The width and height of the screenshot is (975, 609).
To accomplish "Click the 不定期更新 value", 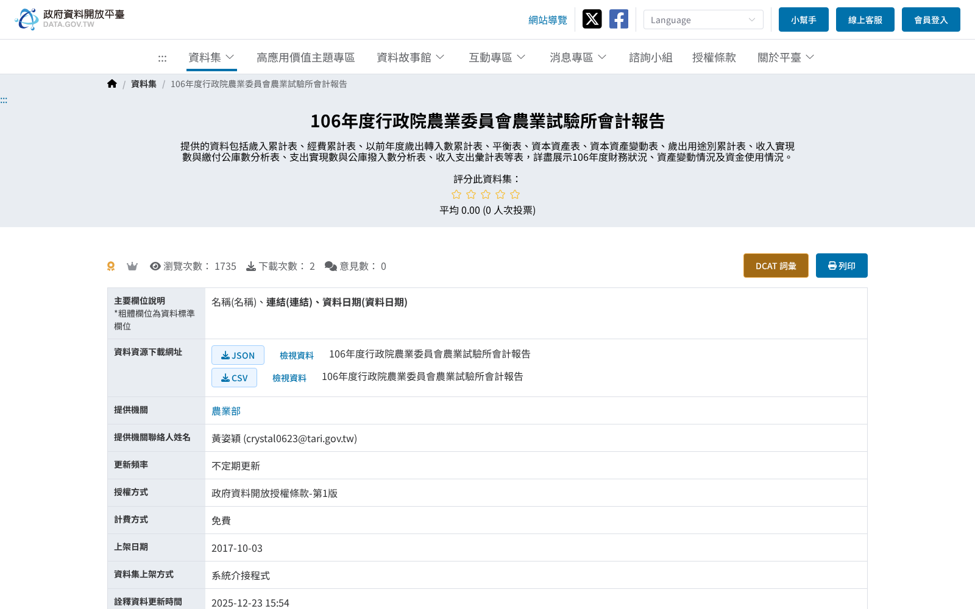I will pos(236,466).
